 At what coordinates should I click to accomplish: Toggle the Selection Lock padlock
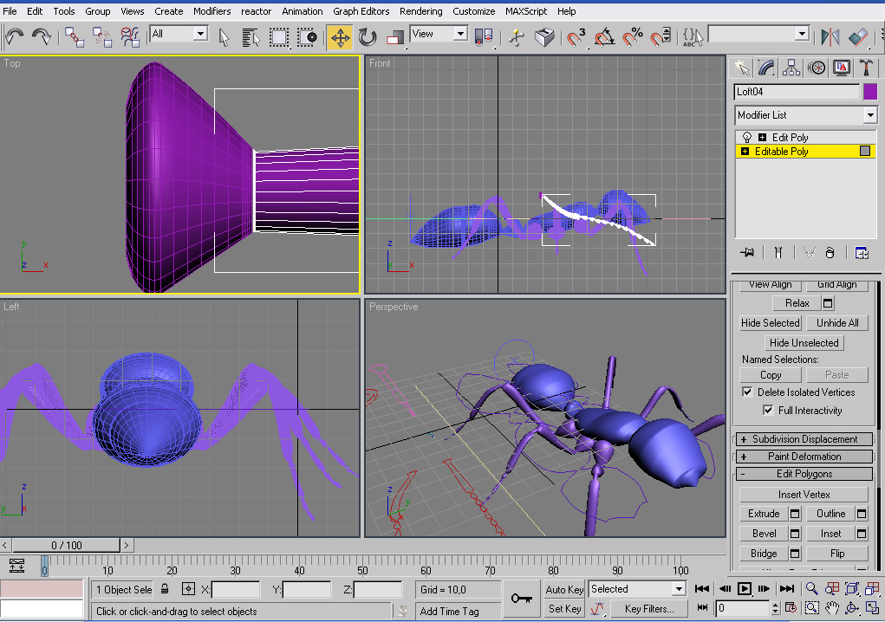coord(165,589)
